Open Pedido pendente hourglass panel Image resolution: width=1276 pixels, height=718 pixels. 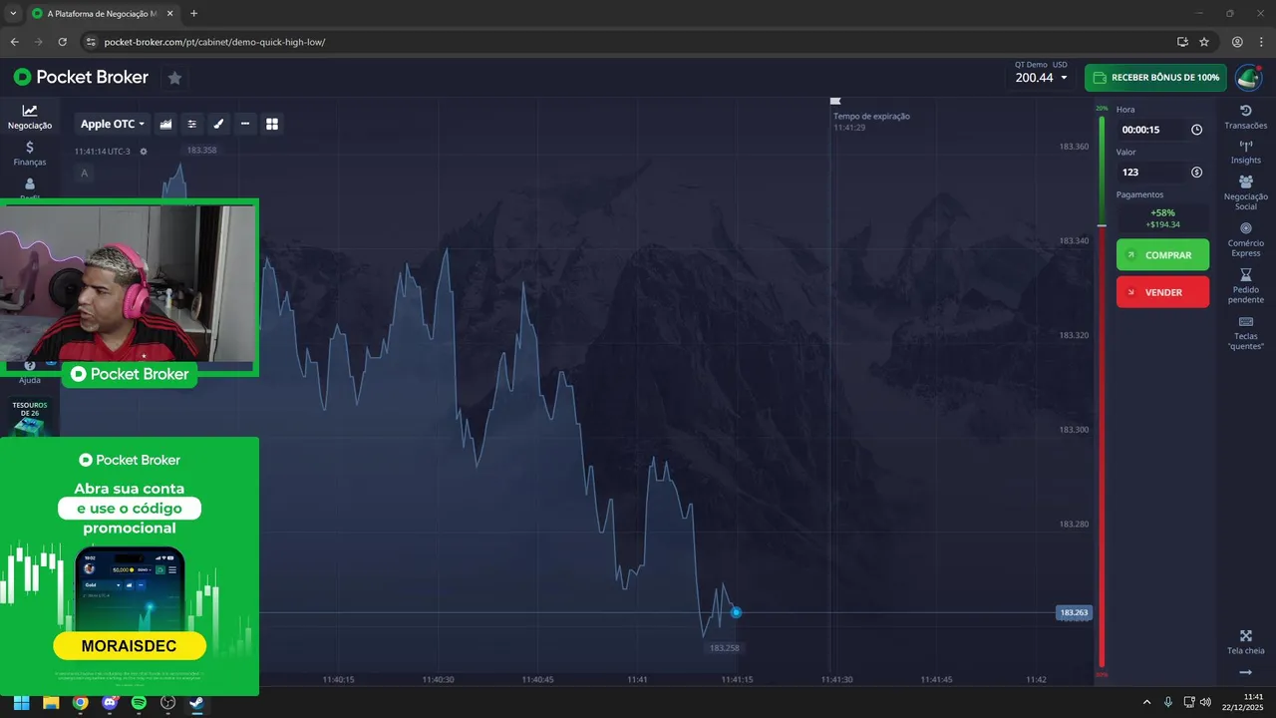(x=1245, y=286)
